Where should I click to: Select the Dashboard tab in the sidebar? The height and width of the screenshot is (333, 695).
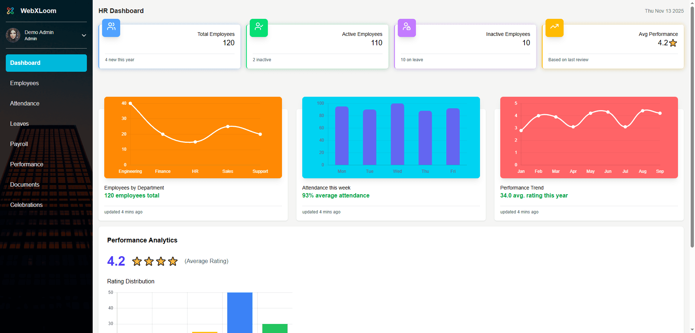(46, 63)
